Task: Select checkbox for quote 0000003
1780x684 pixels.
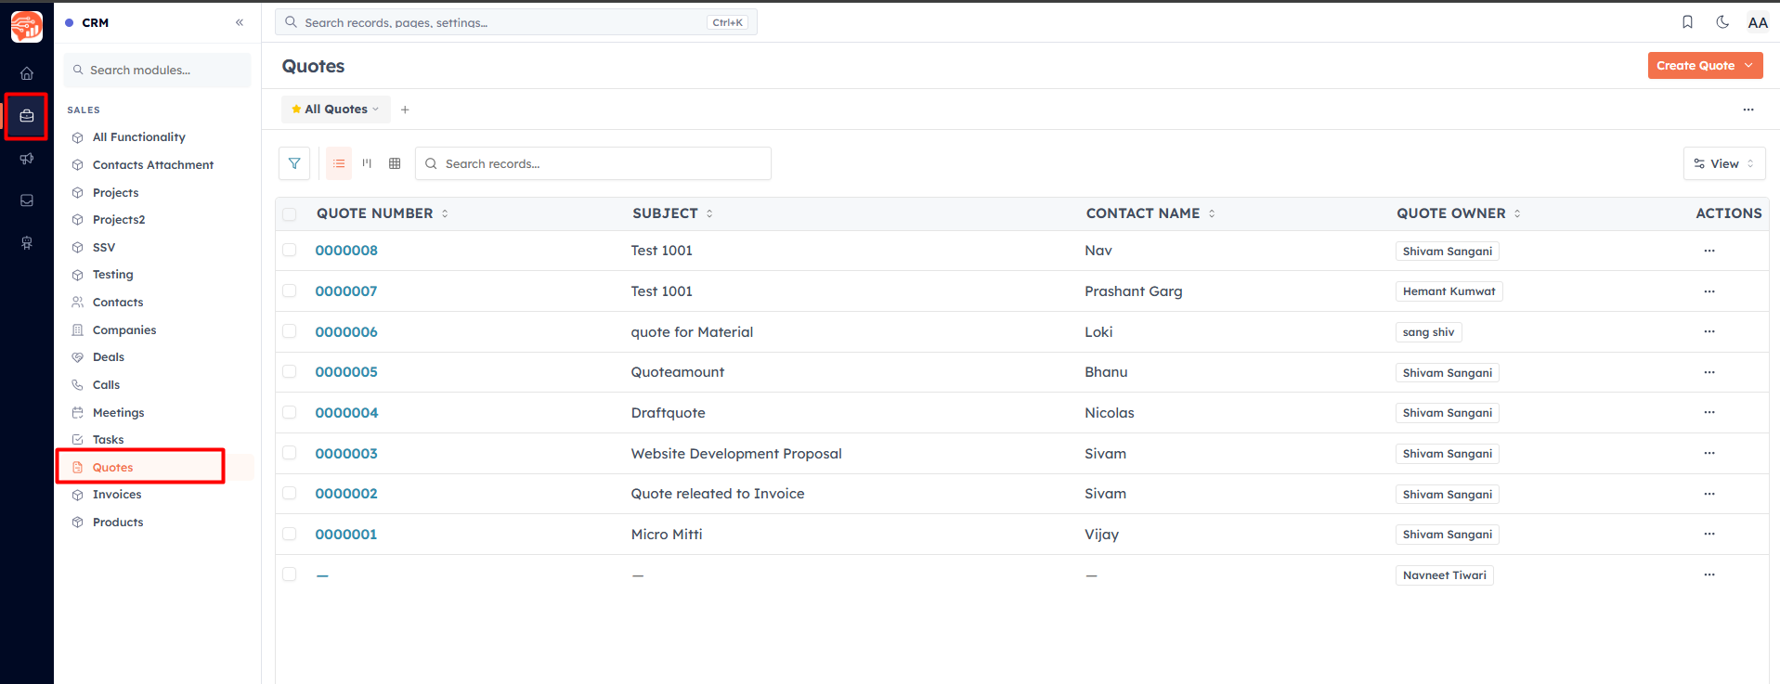Action: click(290, 453)
